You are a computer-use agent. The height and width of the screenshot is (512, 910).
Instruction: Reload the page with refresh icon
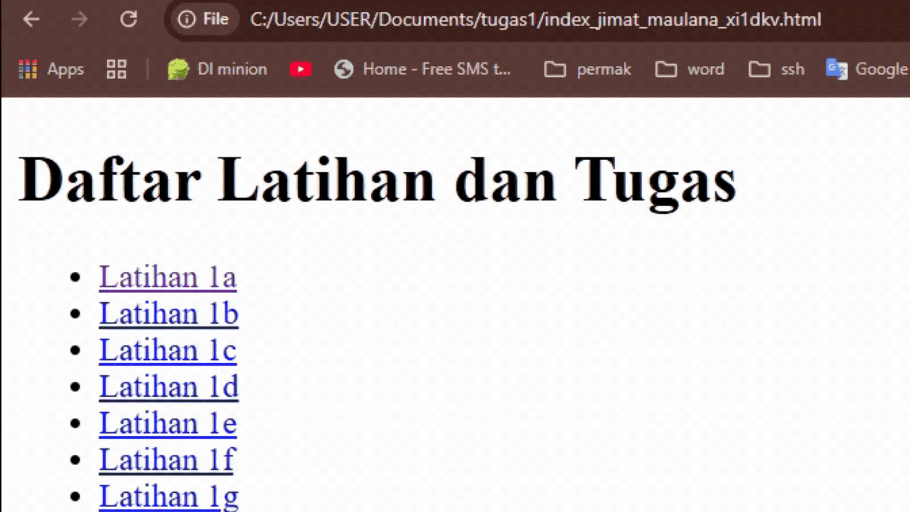tap(128, 19)
